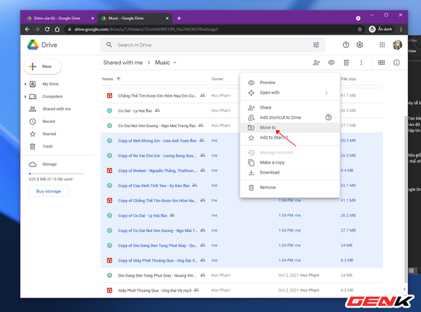421x312 pixels.
Task: Click help icon beside Add shortcut
Action: (328, 117)
